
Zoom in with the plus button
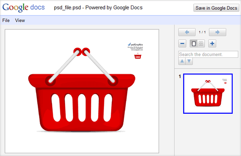(212, 43)
